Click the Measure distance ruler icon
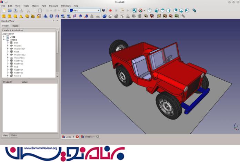 [194, 11]
